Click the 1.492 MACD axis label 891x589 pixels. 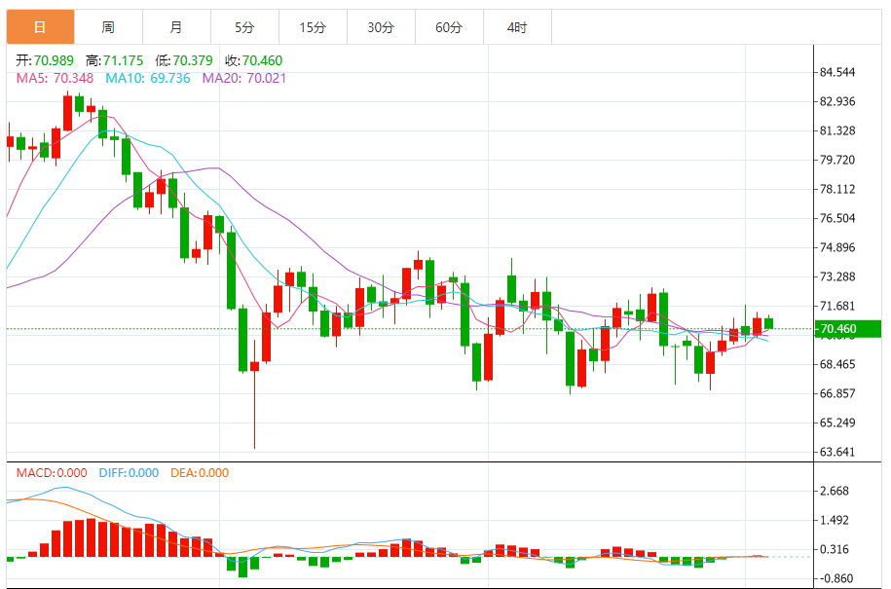835,520
